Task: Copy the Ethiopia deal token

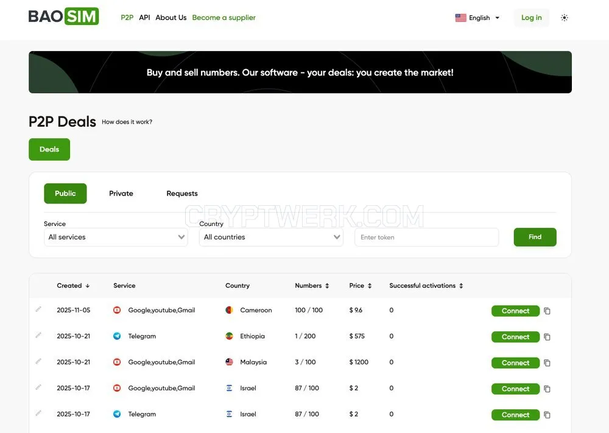Action: tap(547, 337)
